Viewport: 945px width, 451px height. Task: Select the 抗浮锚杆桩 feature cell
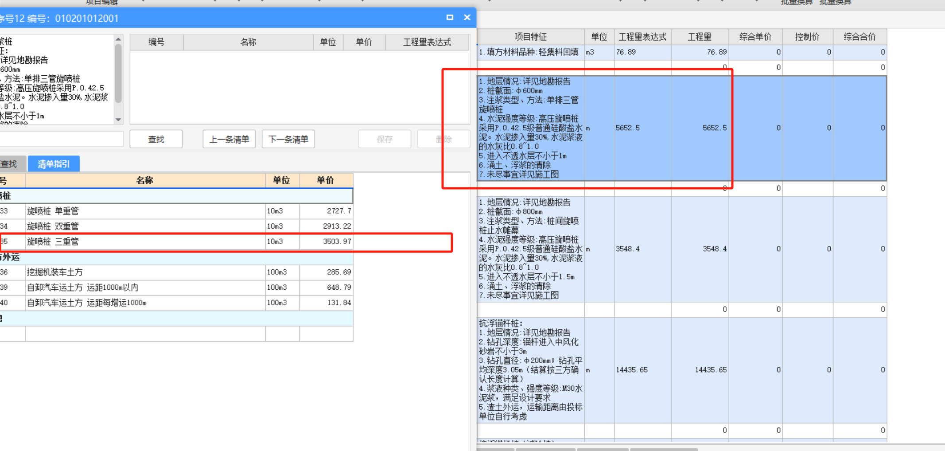coord(530,370)
